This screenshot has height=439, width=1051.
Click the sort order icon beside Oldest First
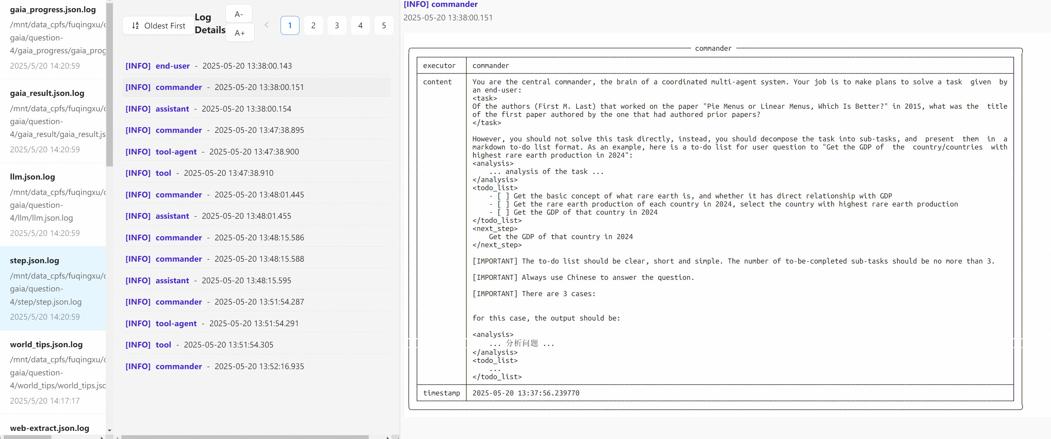click(x=135, y=26)
